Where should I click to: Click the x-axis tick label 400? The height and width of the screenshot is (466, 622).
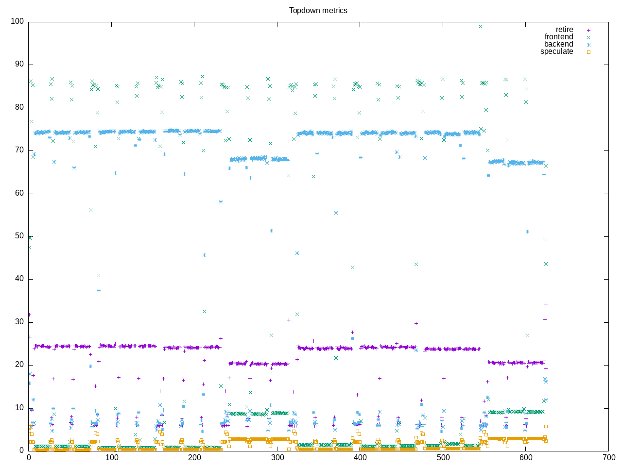coord(360,458)
